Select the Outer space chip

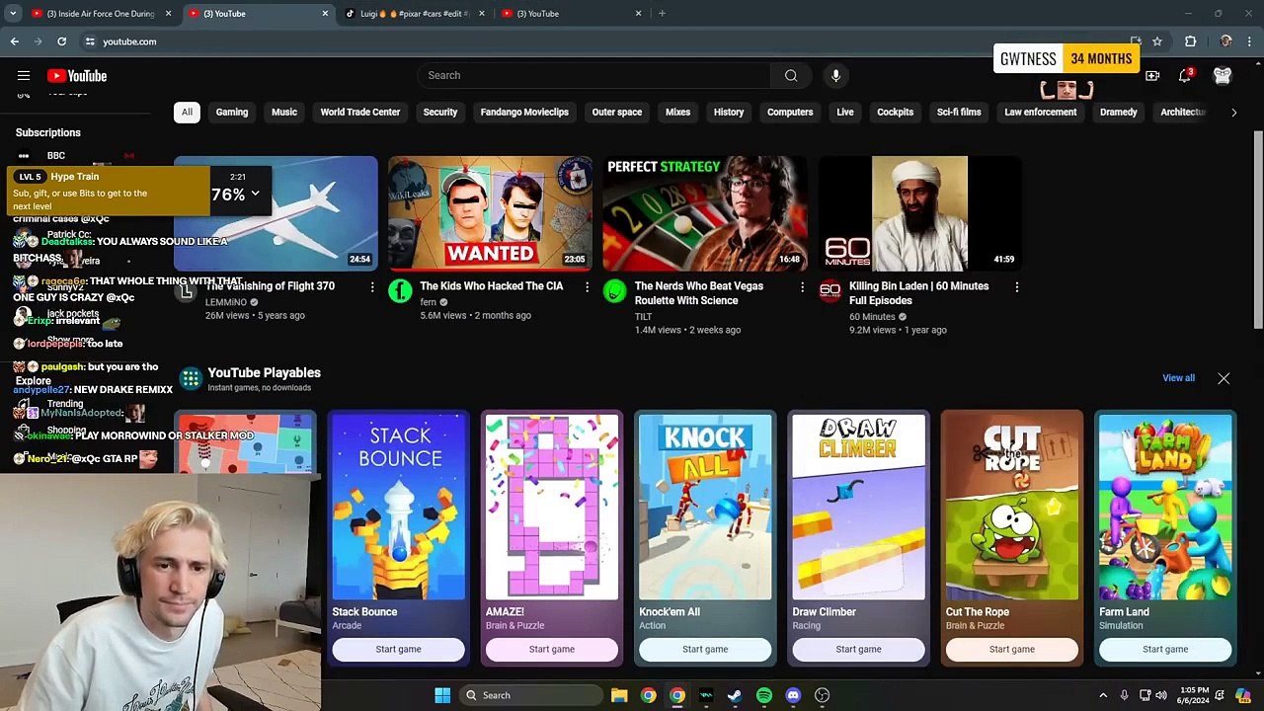tap(617, 113)
